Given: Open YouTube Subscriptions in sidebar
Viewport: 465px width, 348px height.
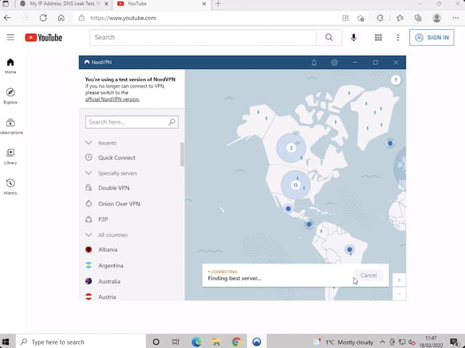Looking at the screenshot, I should [x=11, y=127].
